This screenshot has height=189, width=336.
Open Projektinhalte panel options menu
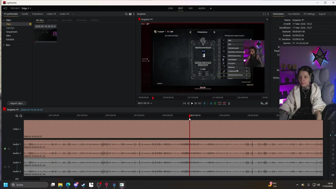point(134,14)
